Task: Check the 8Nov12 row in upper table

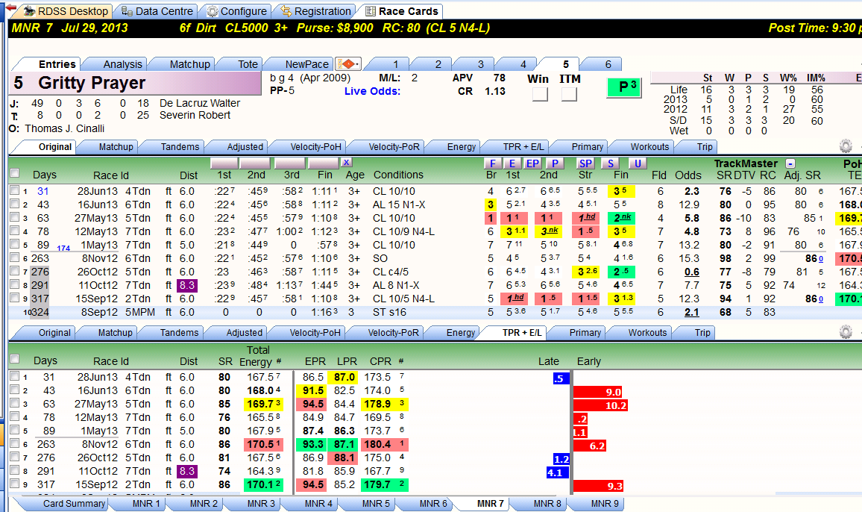Action: [x=15, y=257]
